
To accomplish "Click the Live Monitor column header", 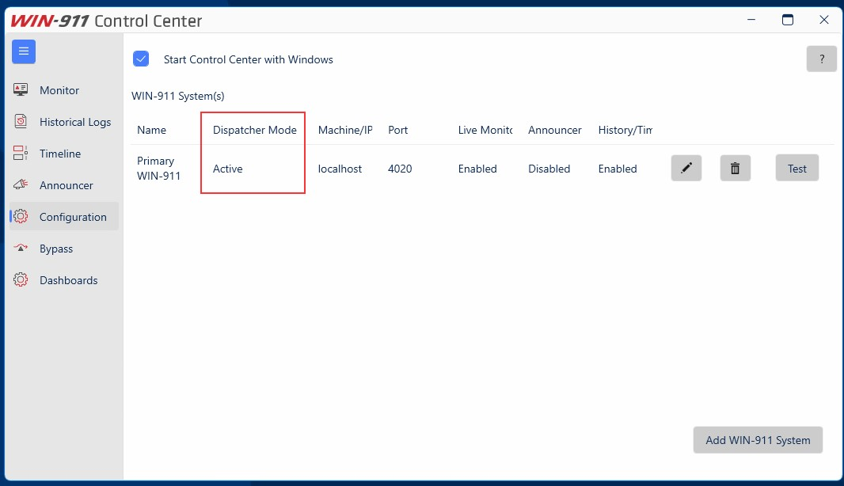I will 485,130.
